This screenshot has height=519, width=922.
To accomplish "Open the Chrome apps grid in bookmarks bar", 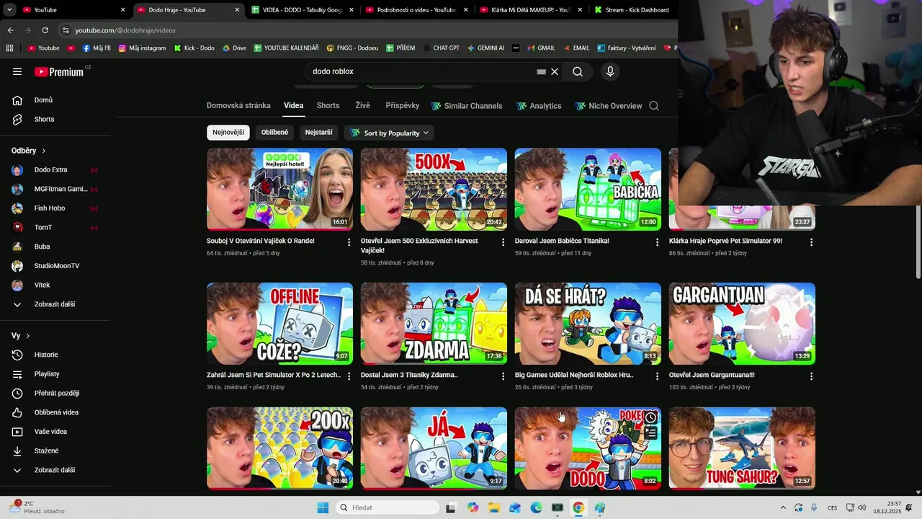I will (9, 48).
